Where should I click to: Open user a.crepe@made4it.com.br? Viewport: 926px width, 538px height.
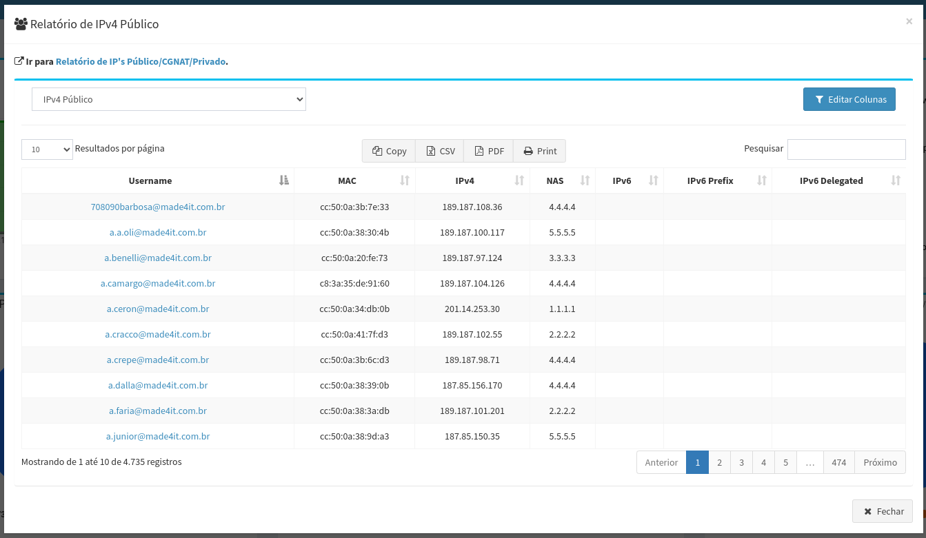158,360
